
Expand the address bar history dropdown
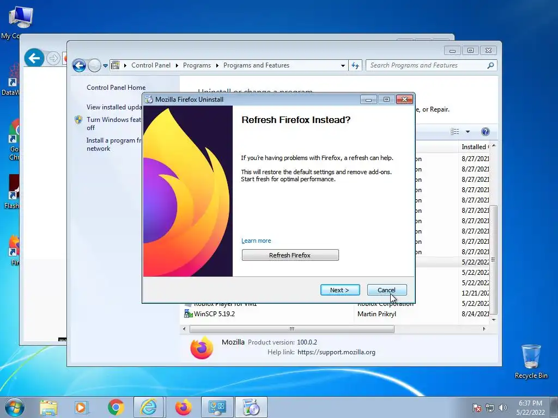(343, 65)
